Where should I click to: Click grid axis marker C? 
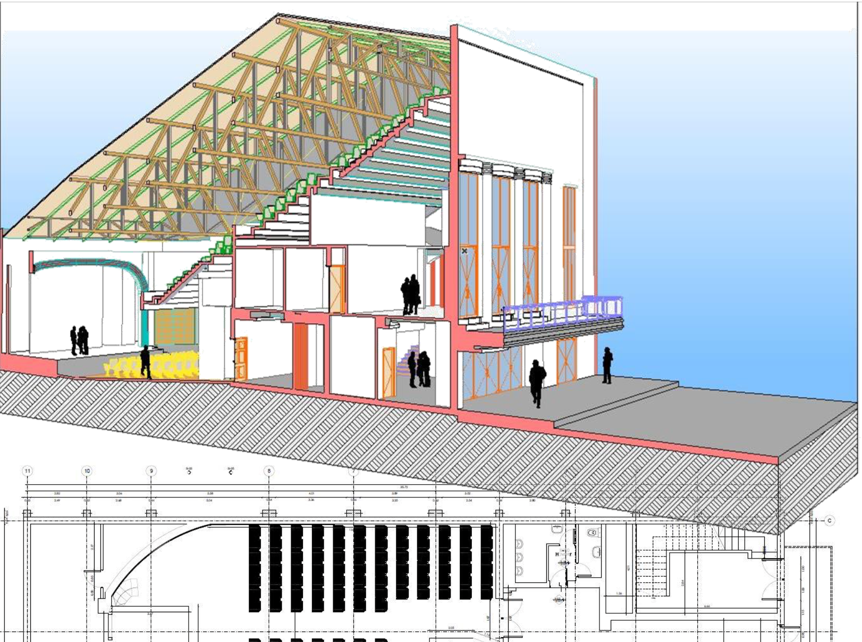tap(830, 520)
